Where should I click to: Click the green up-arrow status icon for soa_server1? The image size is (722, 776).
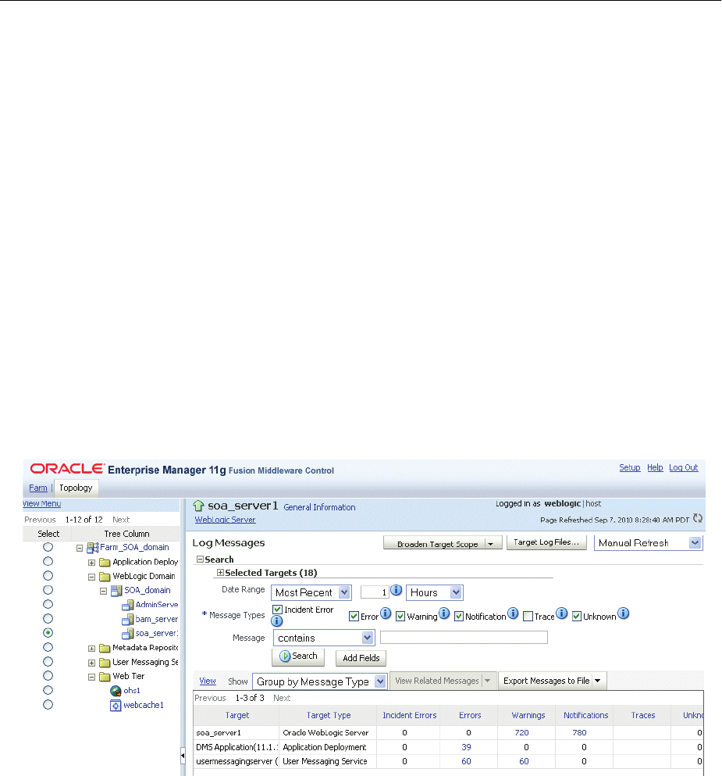coord(199,506)
